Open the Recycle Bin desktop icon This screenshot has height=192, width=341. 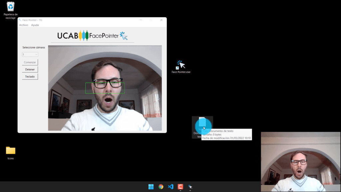[x=11, y=7]
